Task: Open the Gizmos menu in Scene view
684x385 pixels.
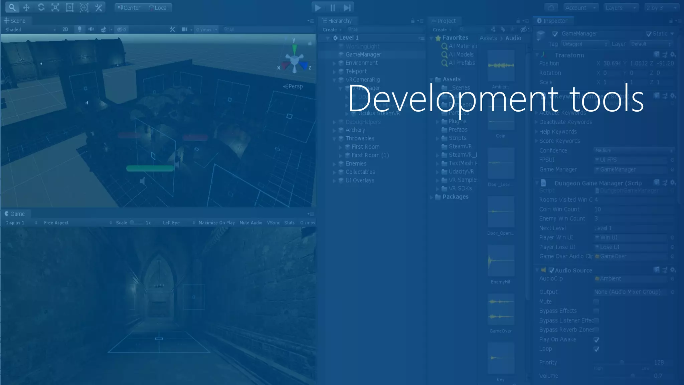Action: pos(206,29)
